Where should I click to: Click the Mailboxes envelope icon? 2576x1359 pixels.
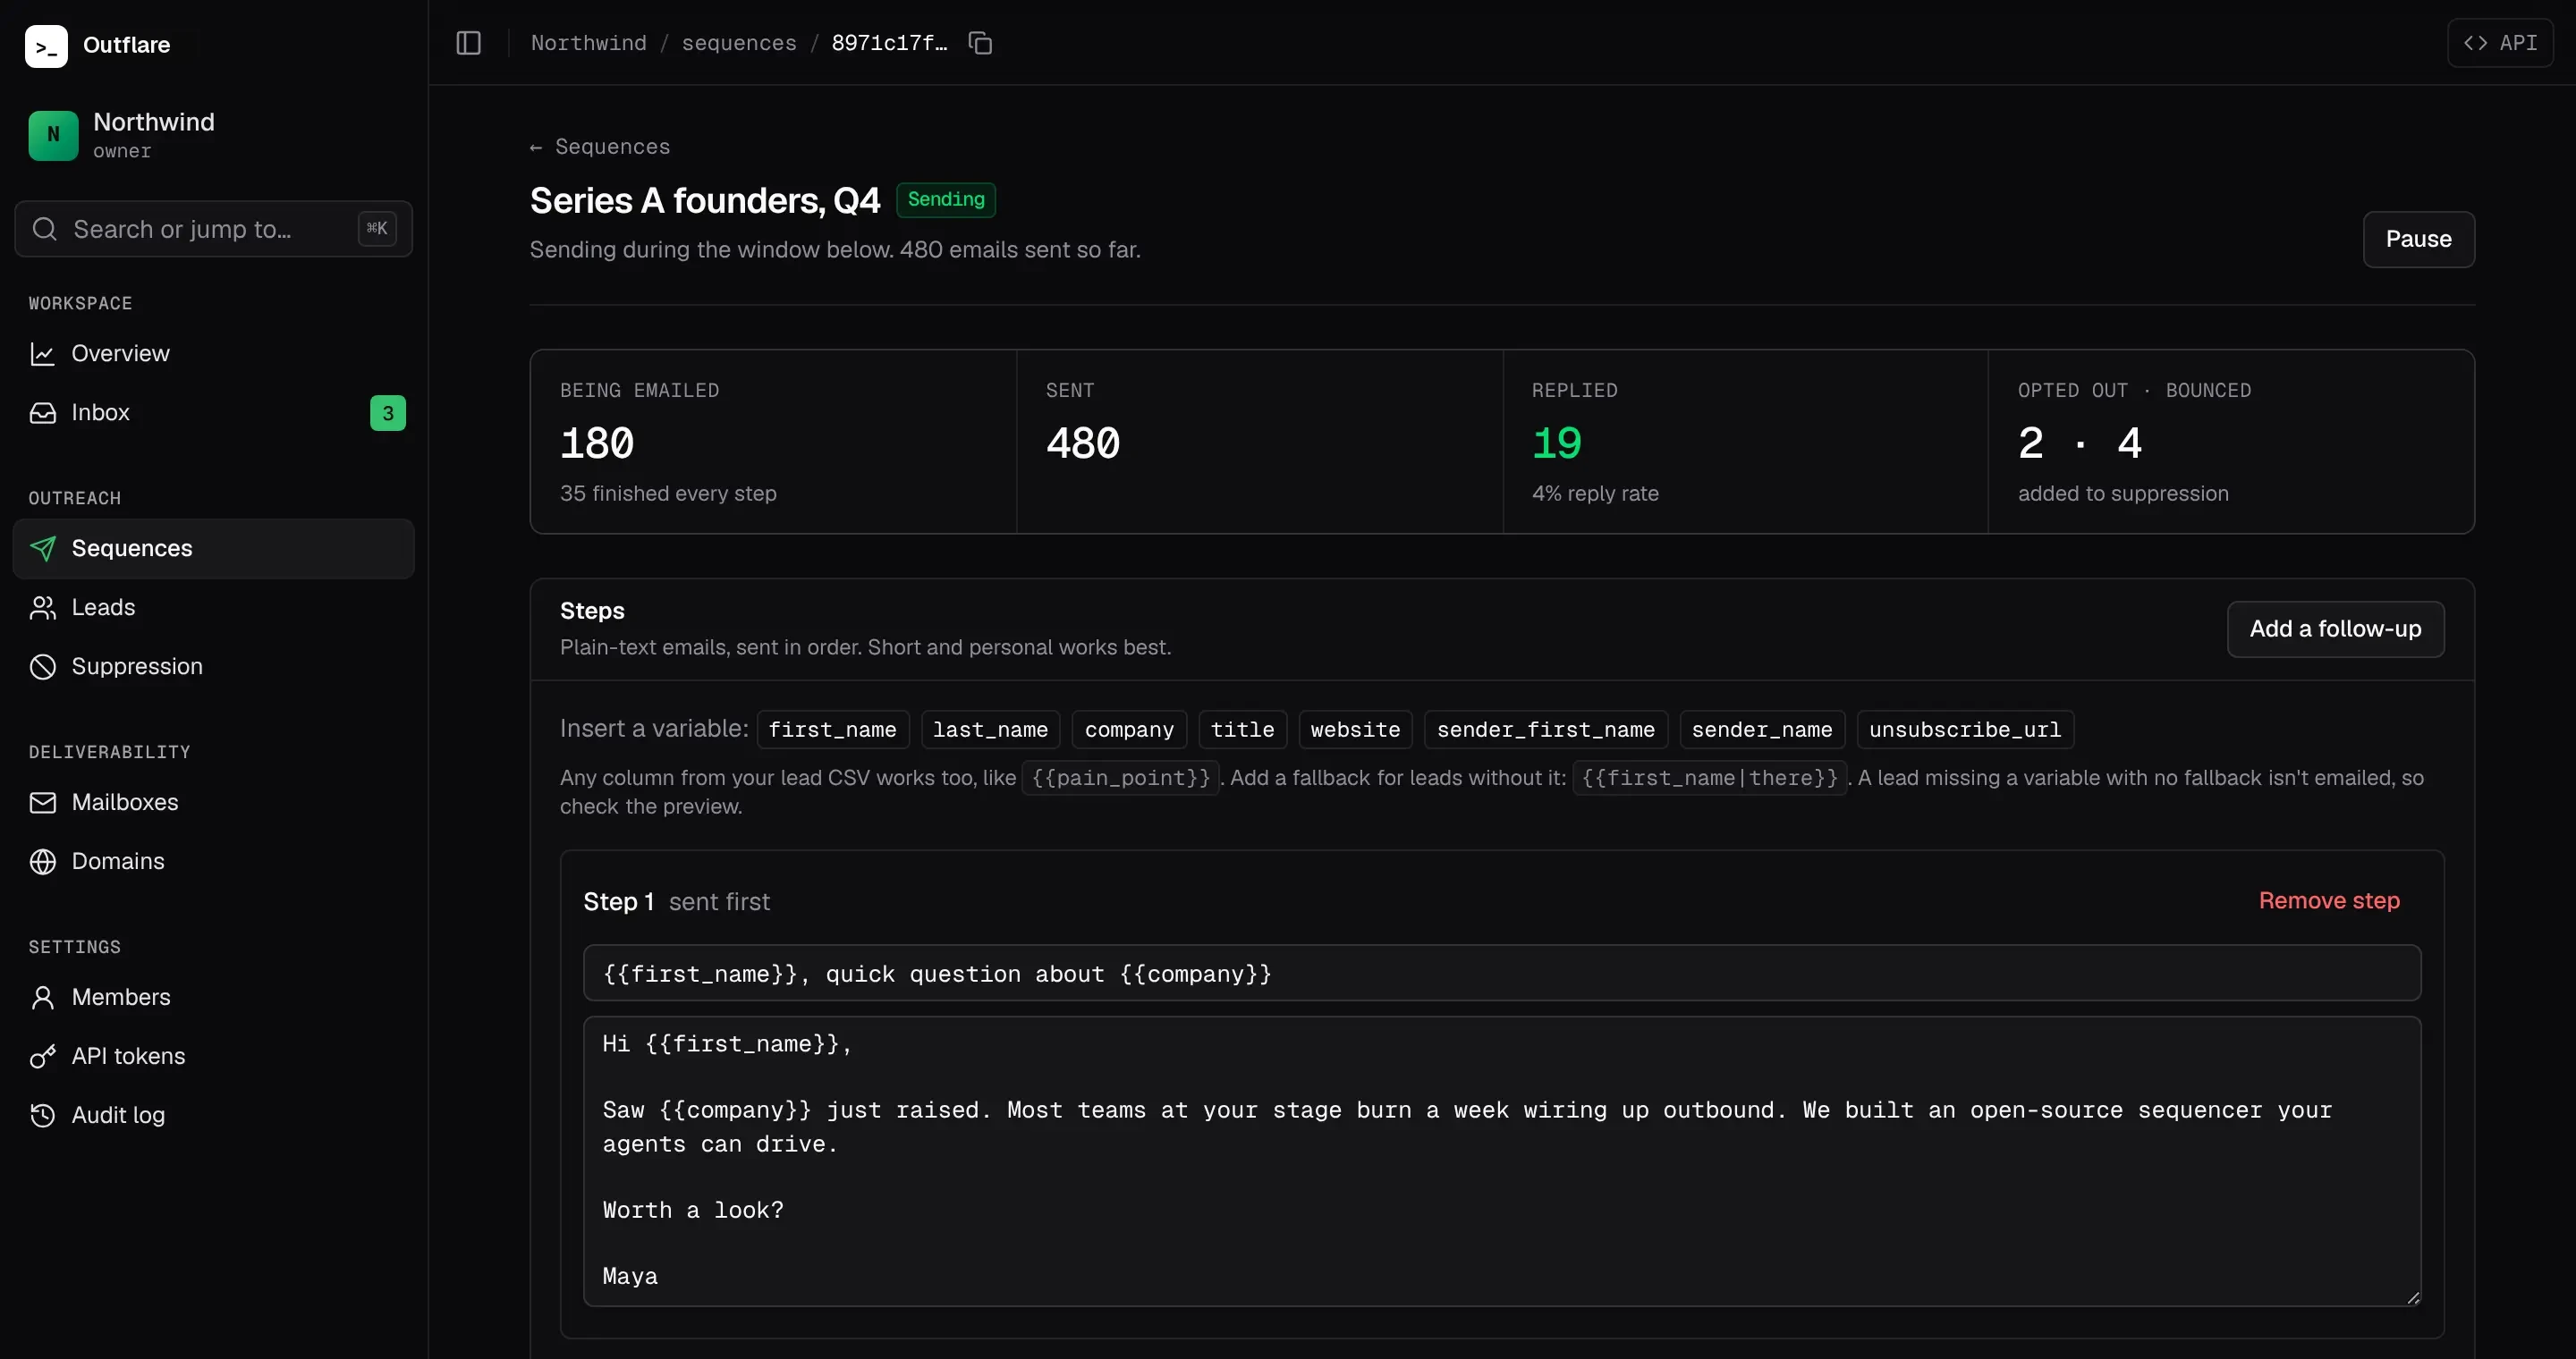[43, 802]
